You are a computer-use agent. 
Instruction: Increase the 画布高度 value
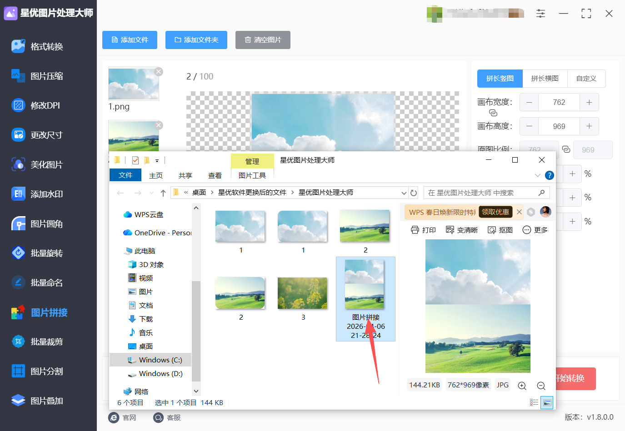589,126
